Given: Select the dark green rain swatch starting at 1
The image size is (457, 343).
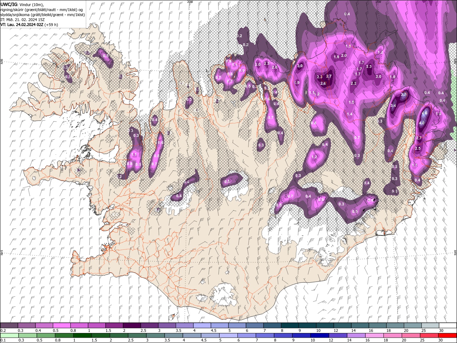Looking at the screenshot, I should [82, 335].
